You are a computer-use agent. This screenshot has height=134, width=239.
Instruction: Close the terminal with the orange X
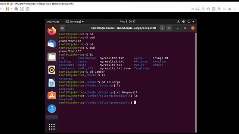click(193, 28)
